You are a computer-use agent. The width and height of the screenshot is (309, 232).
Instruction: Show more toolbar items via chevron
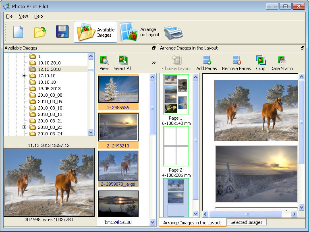click(153, 62)
